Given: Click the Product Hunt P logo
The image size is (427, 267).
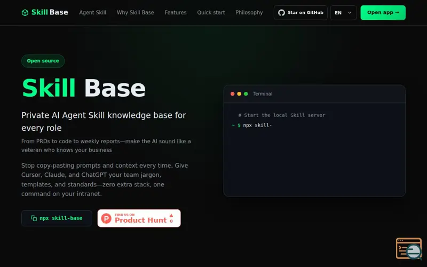Looking at the screenshot, I should (106, 218).
